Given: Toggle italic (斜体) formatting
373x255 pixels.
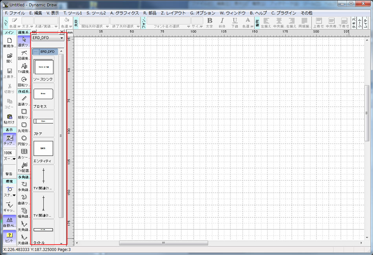Looking at the screenshot, I should pyautogui.click(x=222, y=23).
